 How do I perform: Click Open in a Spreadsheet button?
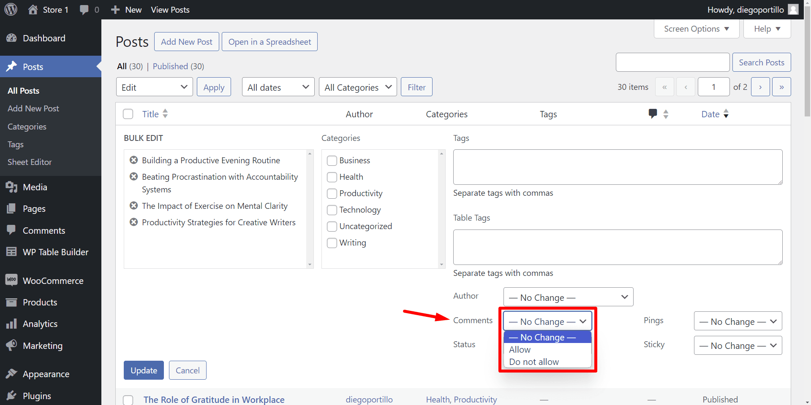pyautogui.click(x=269, y=42)
